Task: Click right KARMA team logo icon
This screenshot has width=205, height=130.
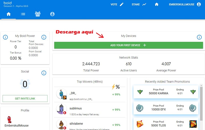Action: tap(193, 92)
